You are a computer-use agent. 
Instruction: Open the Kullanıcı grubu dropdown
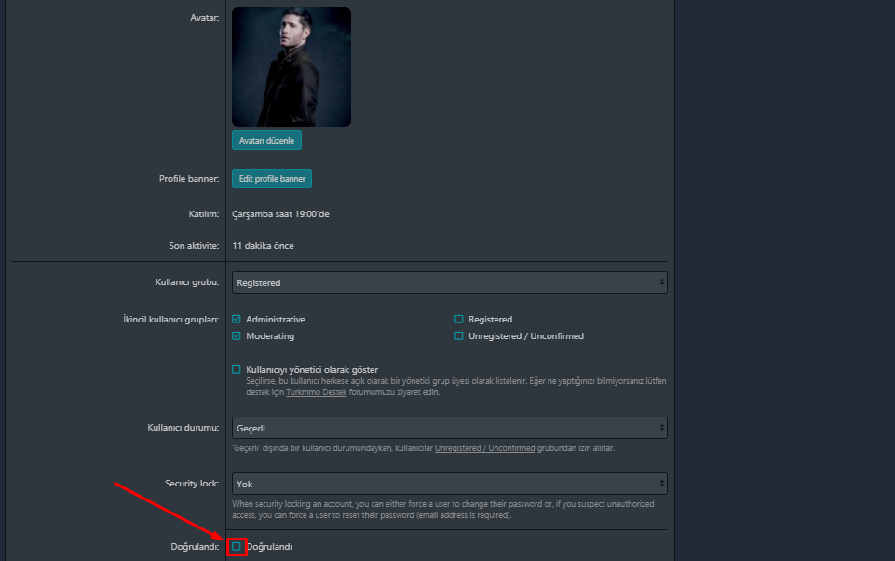point(449,282)
